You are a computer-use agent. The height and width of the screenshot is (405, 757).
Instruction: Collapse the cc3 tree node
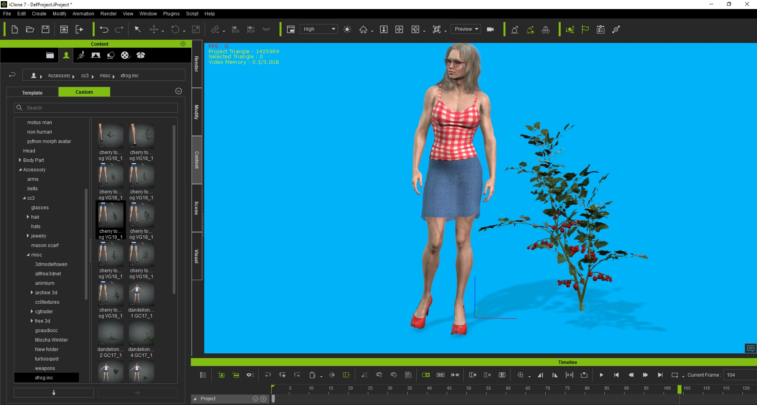(24, 198)
